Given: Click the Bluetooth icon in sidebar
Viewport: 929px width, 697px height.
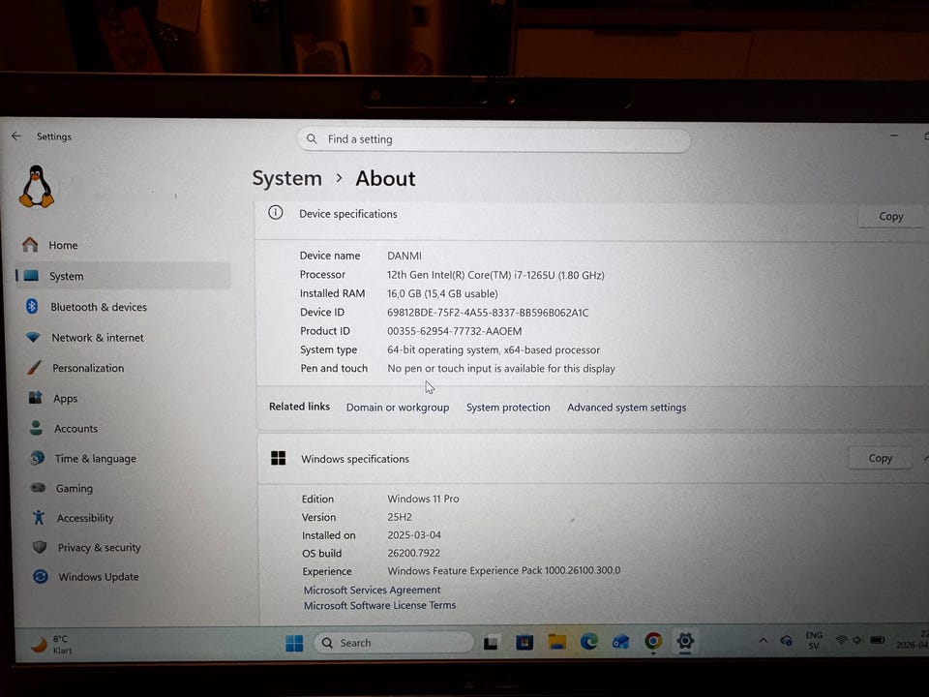Looking at the screenshot, I should pos(32,307).
